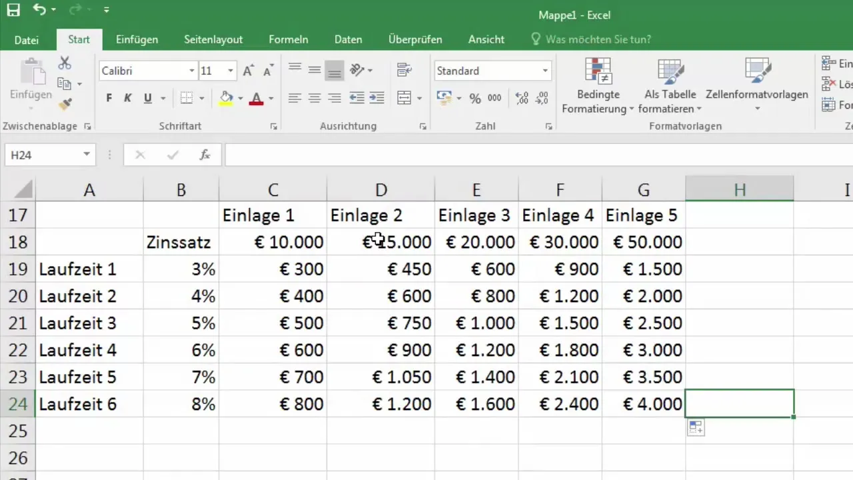Open the font size 11 dropdown
The width and height of the screenshot is (853, 480).
coord(231,71)
